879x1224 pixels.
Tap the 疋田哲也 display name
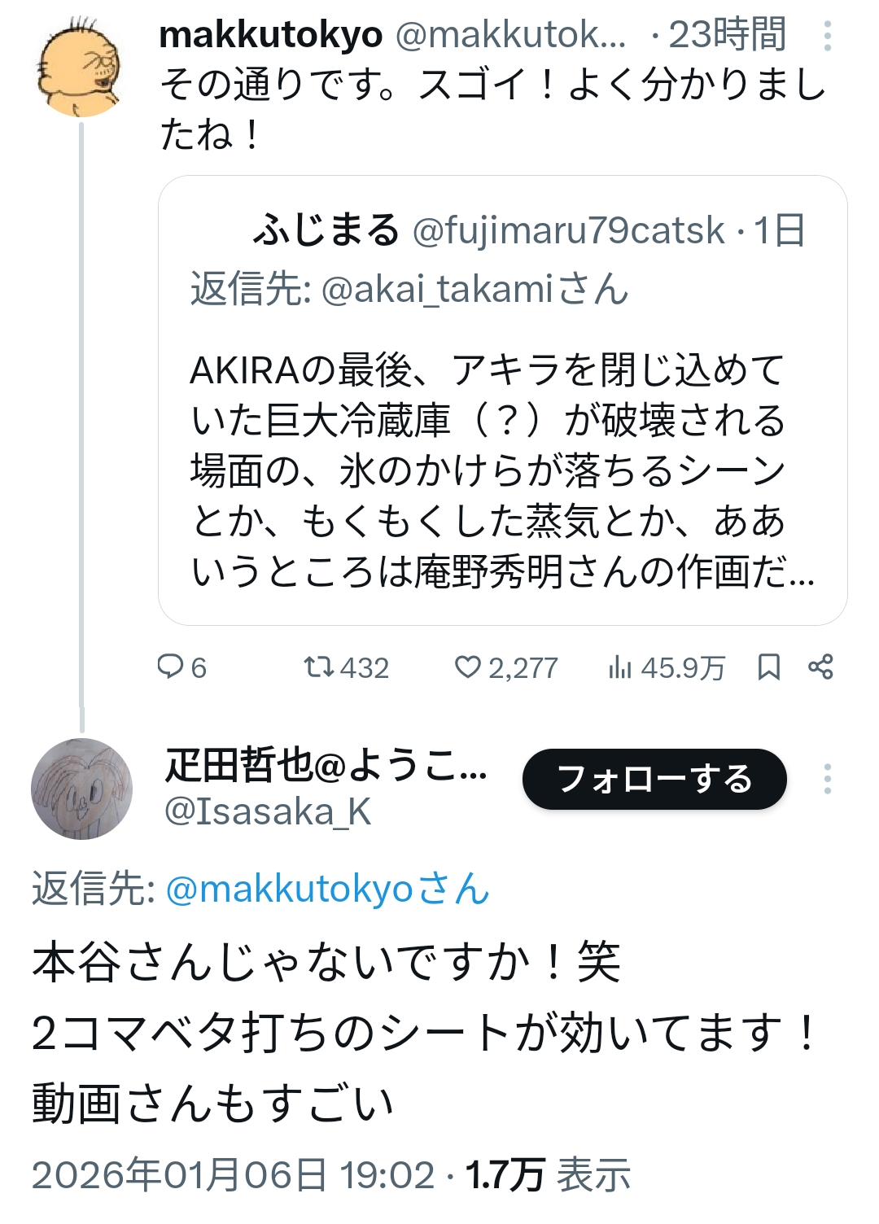(x=326, y=766)
